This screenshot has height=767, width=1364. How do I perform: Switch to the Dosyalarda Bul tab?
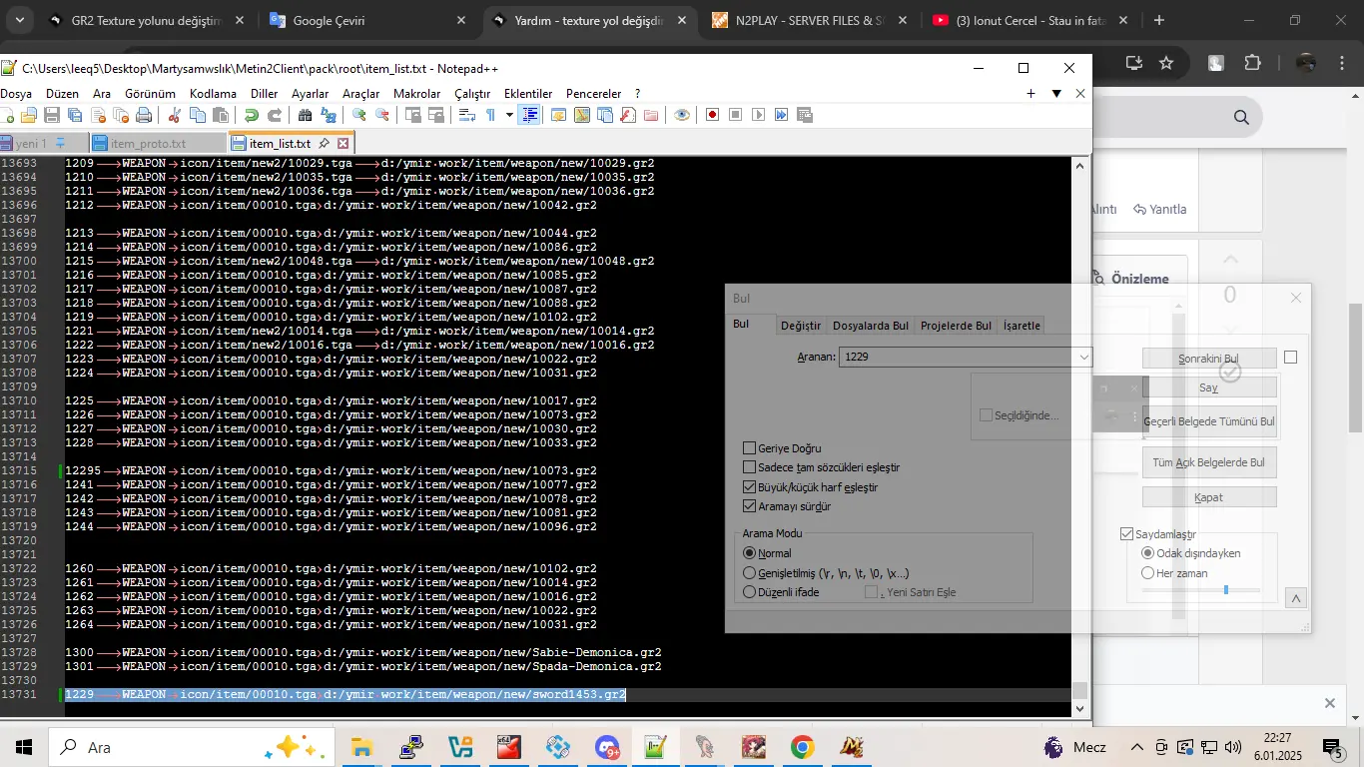(871, 326)
